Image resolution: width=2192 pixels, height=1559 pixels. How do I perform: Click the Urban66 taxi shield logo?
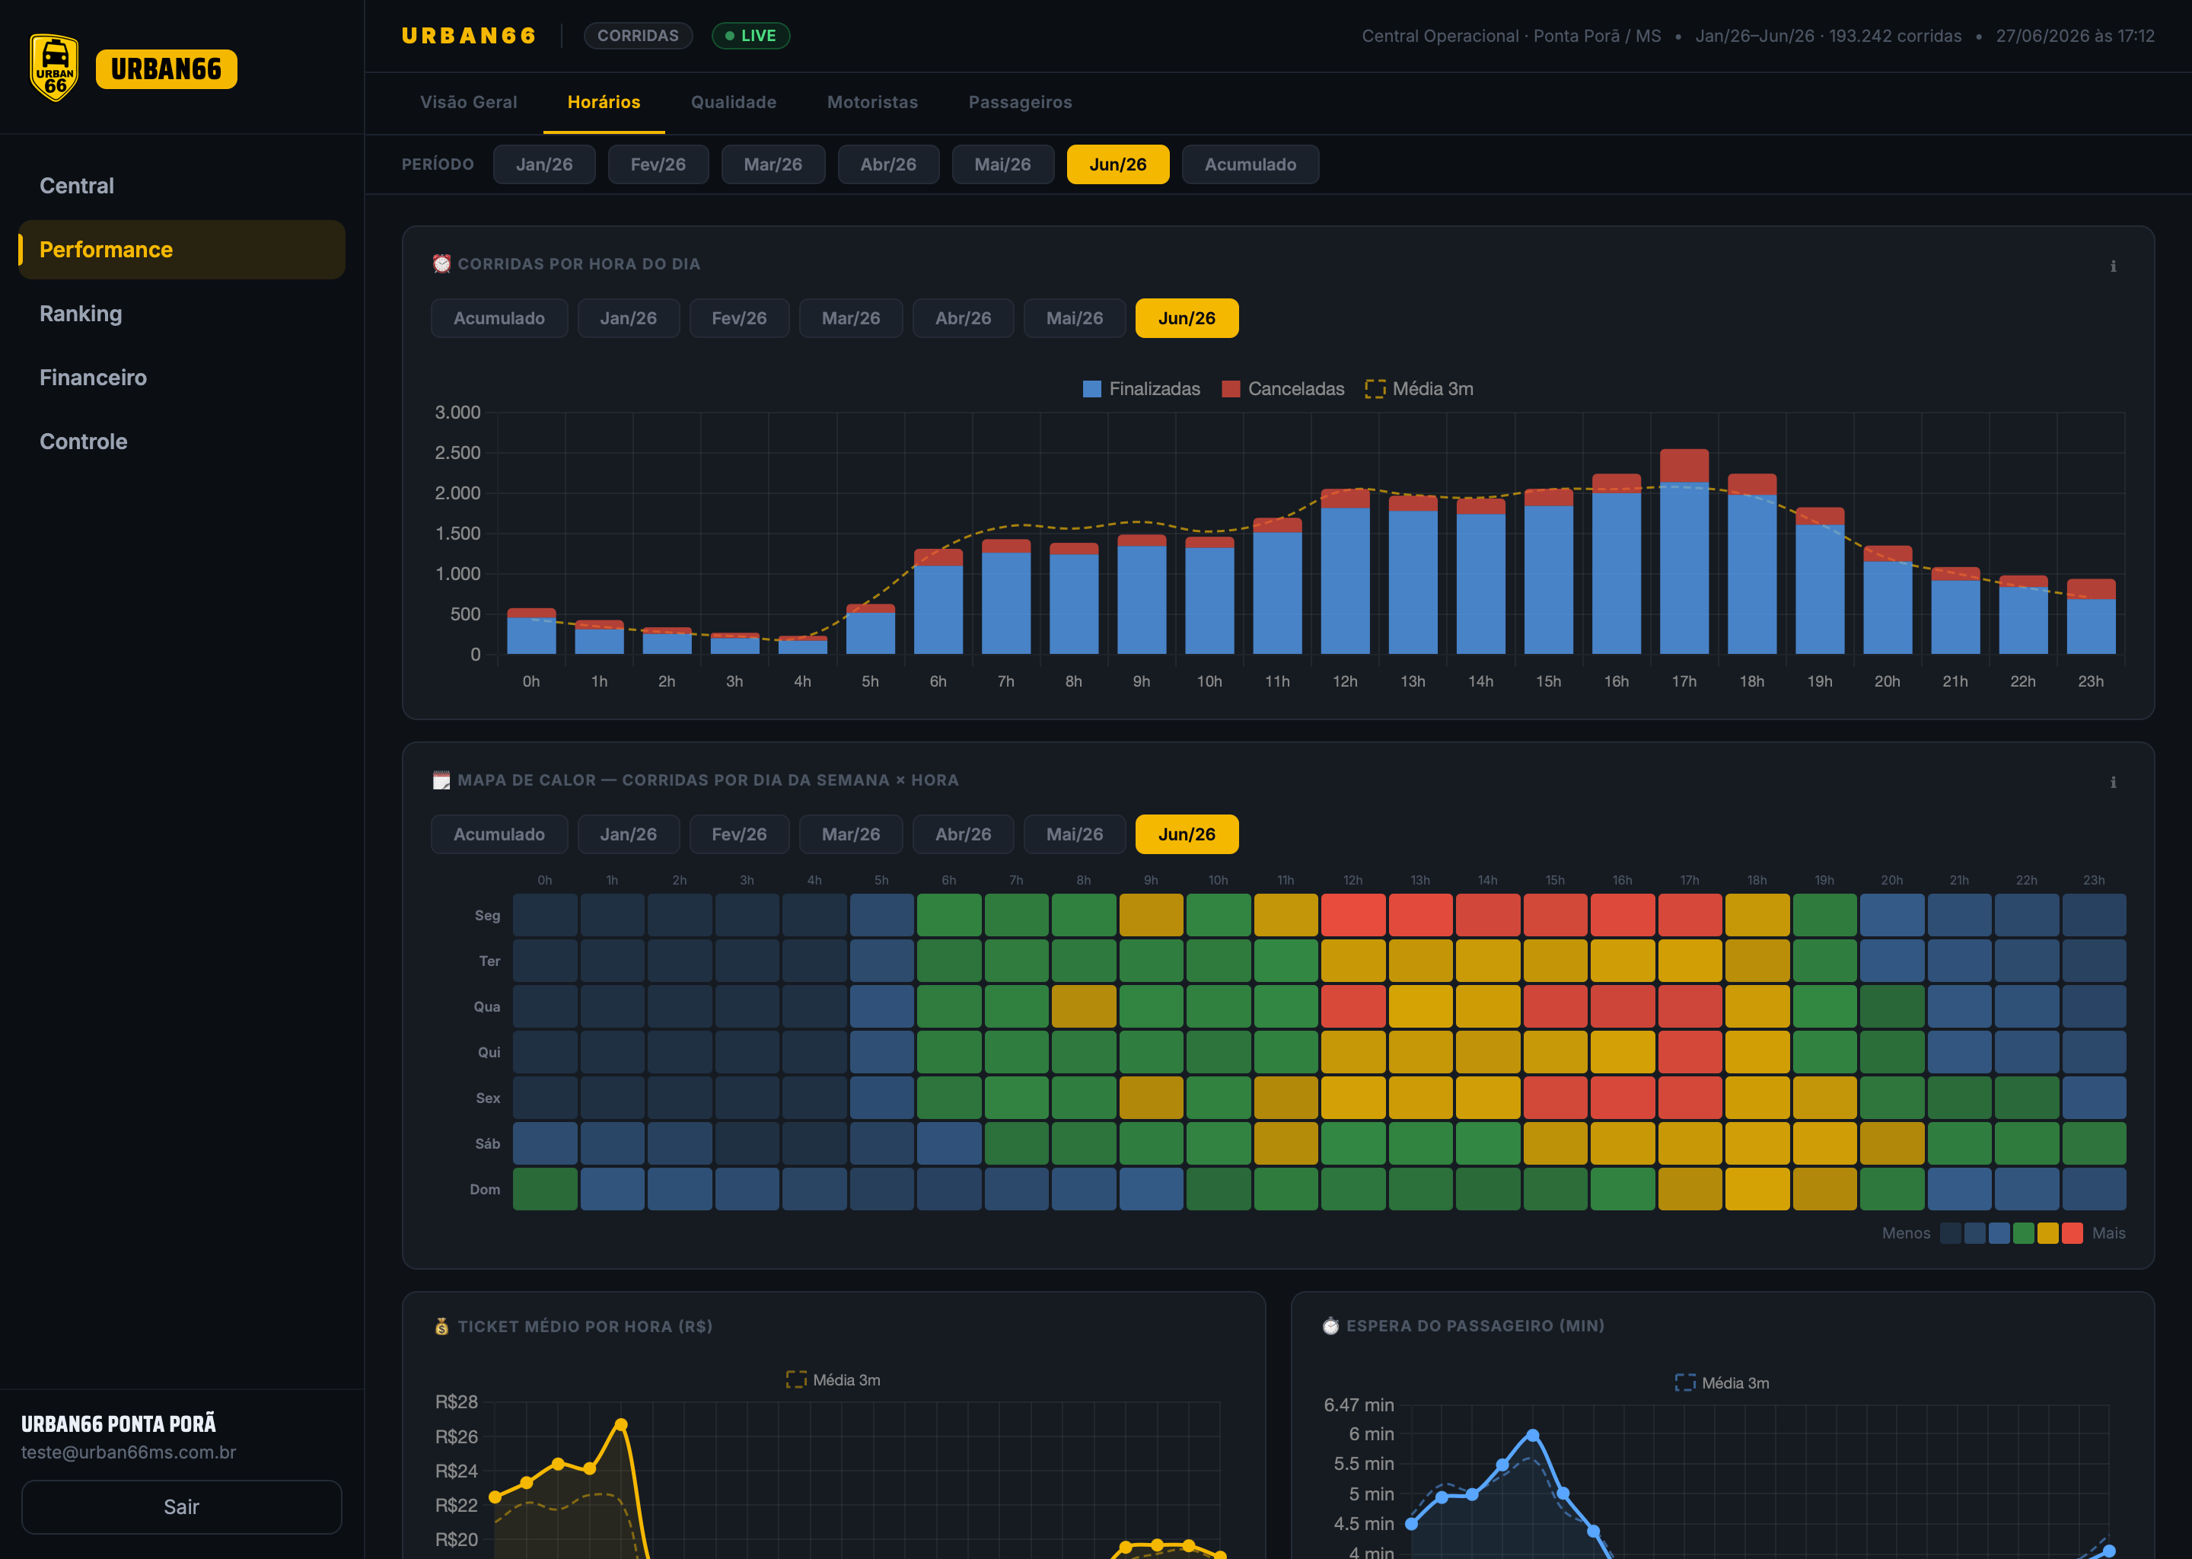pyautogui.click(x=55, y=69)
